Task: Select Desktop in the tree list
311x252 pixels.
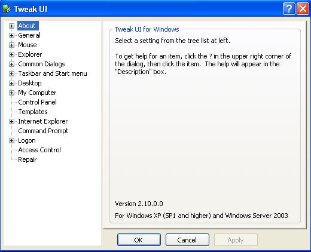Action: pyautogui.click(x=30, y=83)
